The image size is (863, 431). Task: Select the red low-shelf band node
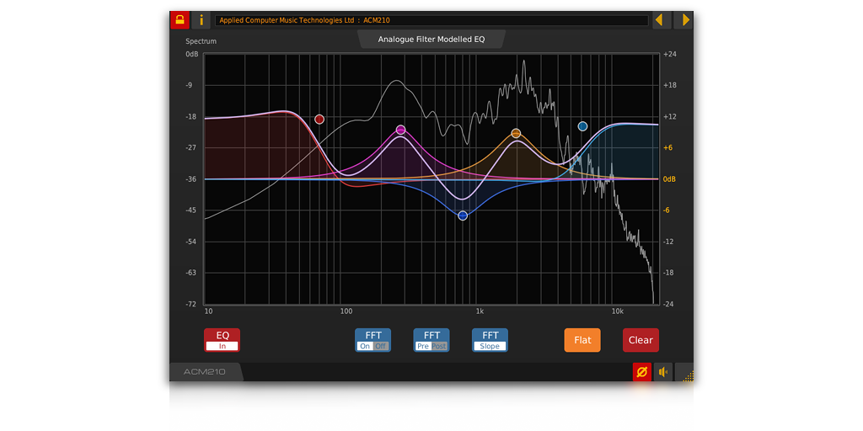pos(319,120)
